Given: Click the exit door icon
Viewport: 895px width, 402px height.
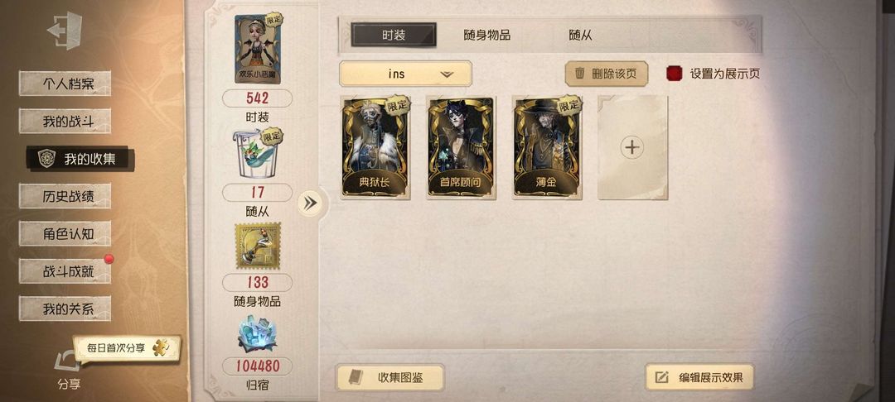Looking at the screenshot, I should pyautogui.click(x=65, y=30).
